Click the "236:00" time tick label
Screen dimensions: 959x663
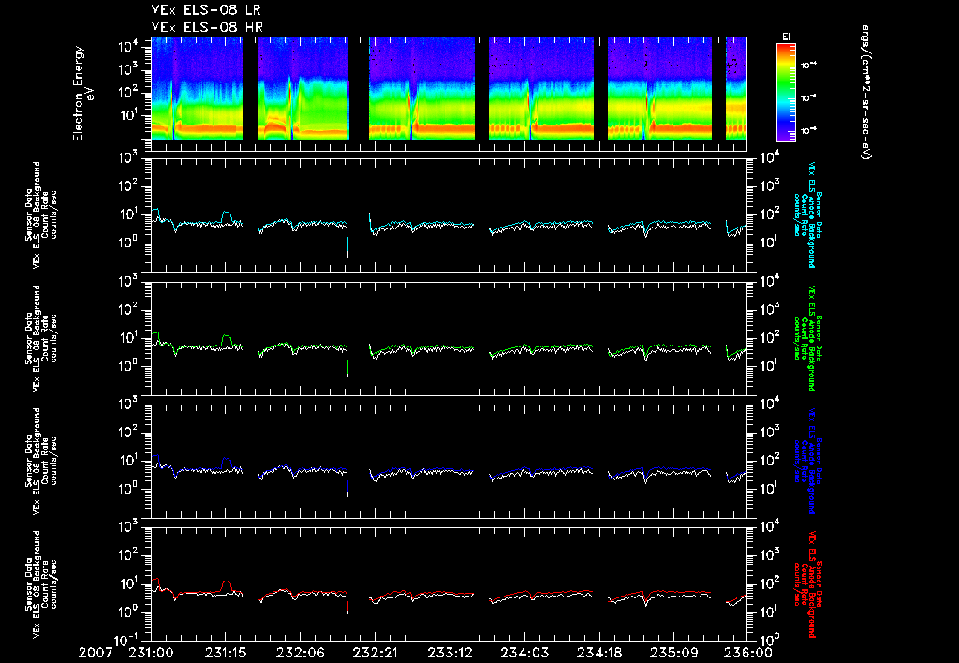747,654
